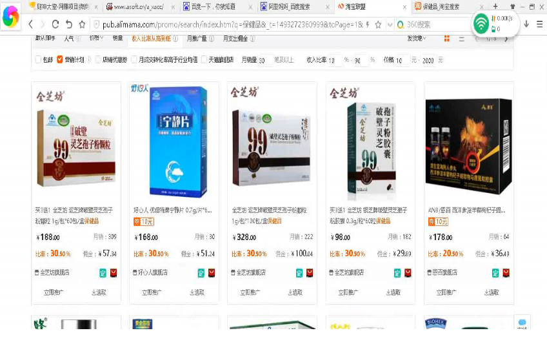Click 选取 on ¥328 product
Viewport: 547px width, 344px height.
click(295, 292)
